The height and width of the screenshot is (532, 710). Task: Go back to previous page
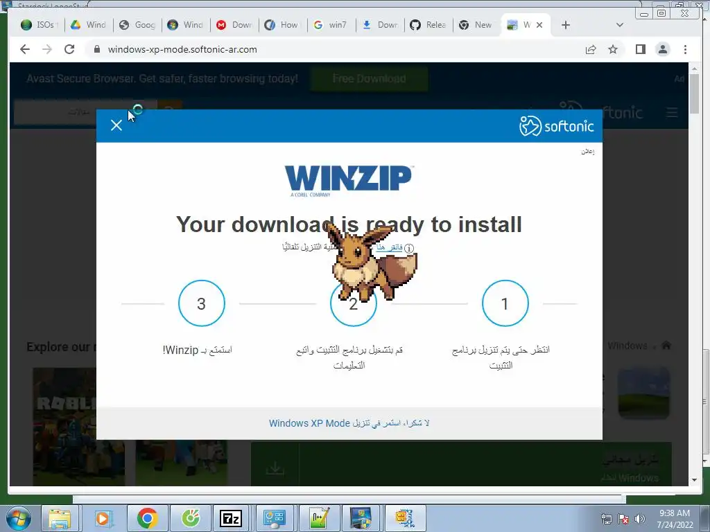(25, 49)
